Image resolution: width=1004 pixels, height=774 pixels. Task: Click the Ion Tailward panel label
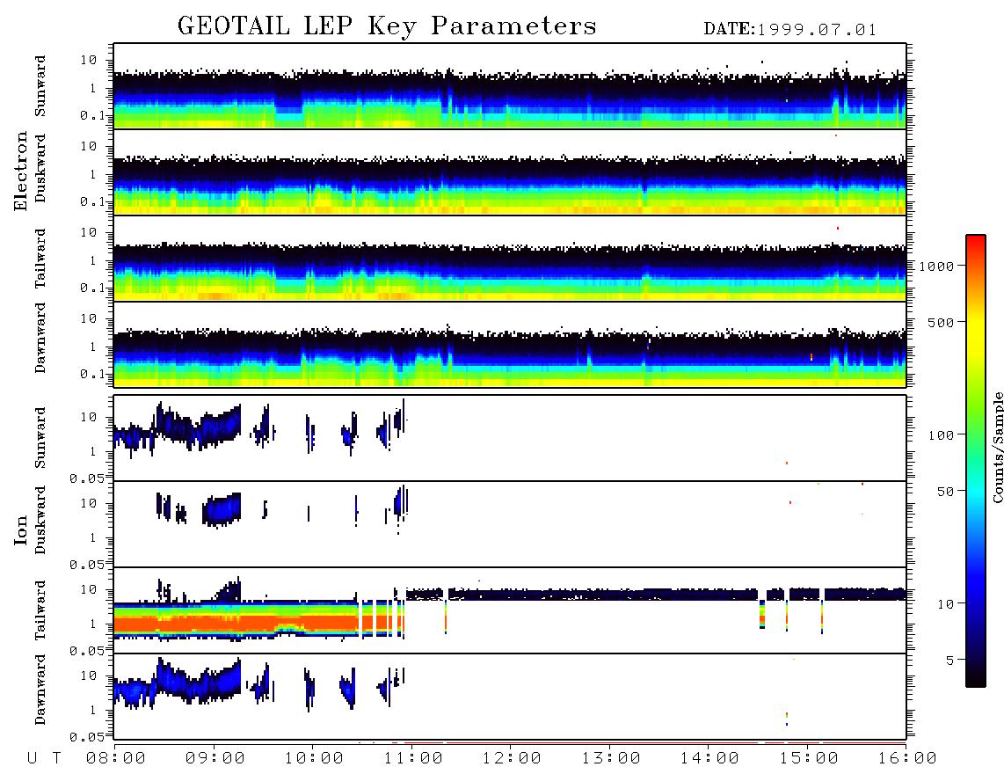coord(40,610)
